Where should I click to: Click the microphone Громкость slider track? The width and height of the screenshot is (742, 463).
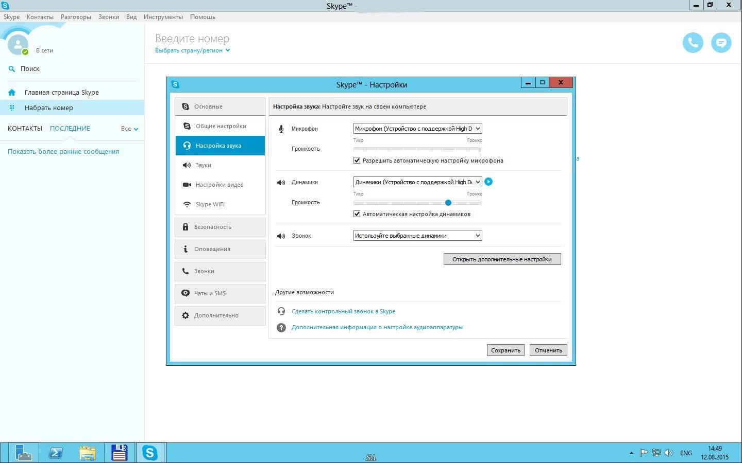[x=417, y=149]
